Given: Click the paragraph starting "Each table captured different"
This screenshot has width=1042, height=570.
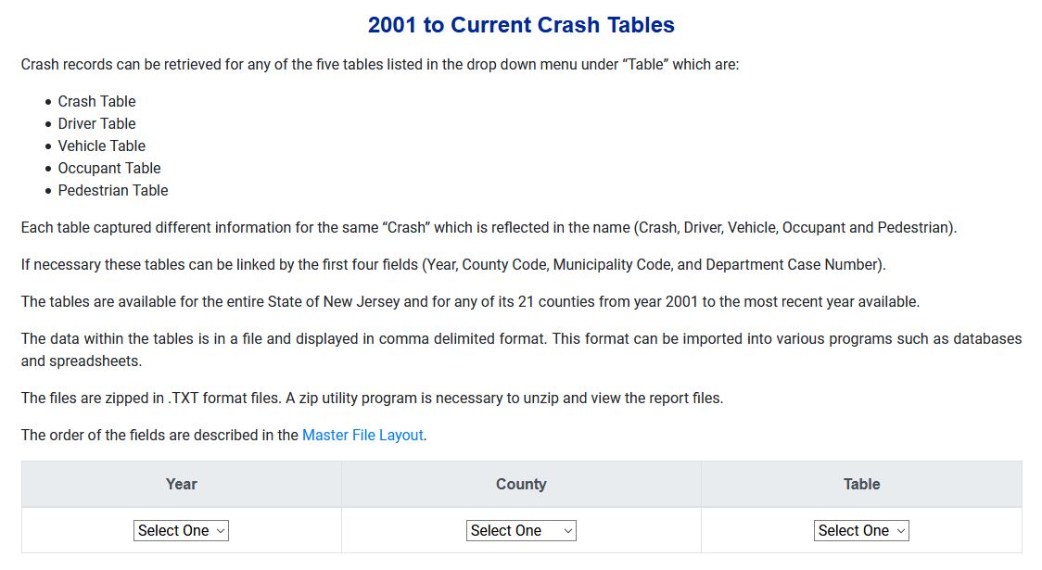Looking at the screenshot, I should pos(489,227).
